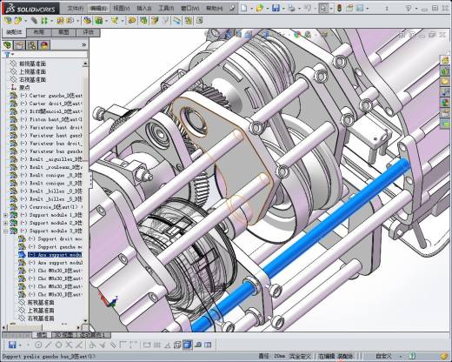Open the FeatureManager design tree panel icon

point(7,45)
